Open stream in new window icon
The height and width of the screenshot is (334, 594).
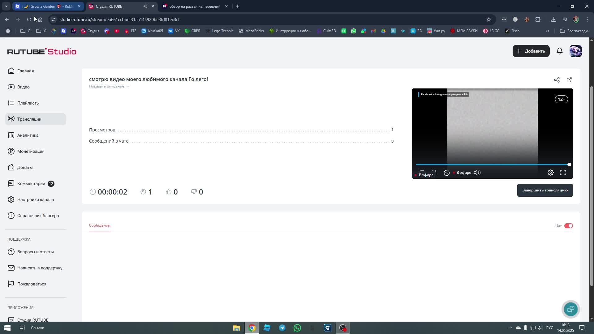click(569, 80)
